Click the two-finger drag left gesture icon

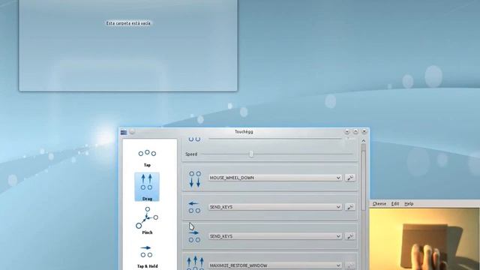[x=194, y=207]
